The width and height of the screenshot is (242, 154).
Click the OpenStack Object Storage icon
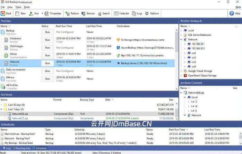point(185,76)
